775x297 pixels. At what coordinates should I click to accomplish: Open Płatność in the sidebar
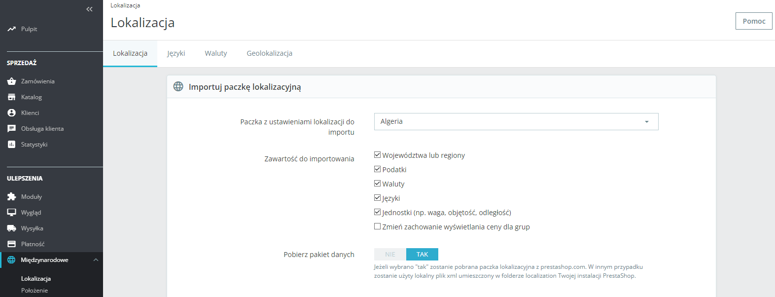33,244
